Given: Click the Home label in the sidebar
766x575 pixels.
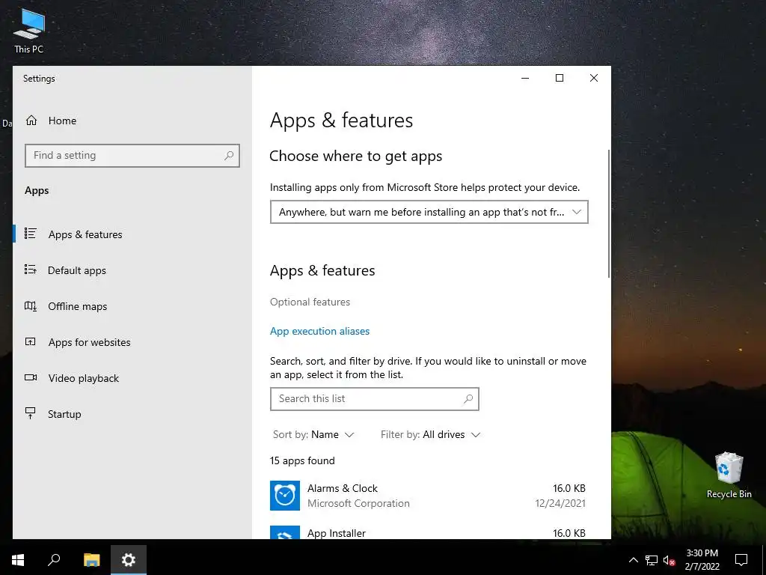Looking at the screenshot, I should pos(62,121).
